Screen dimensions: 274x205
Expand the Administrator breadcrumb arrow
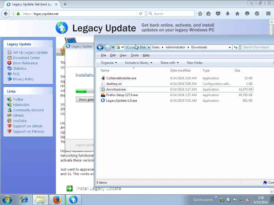pyautogui.click(x=188, y=47)
